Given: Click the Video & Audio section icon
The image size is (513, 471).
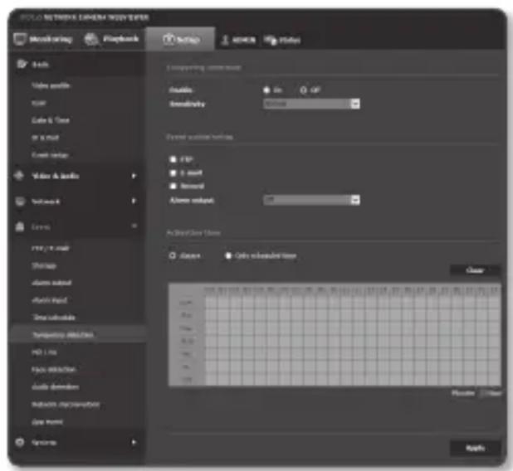Looking at the screenshot, I should tap(19, 176).
